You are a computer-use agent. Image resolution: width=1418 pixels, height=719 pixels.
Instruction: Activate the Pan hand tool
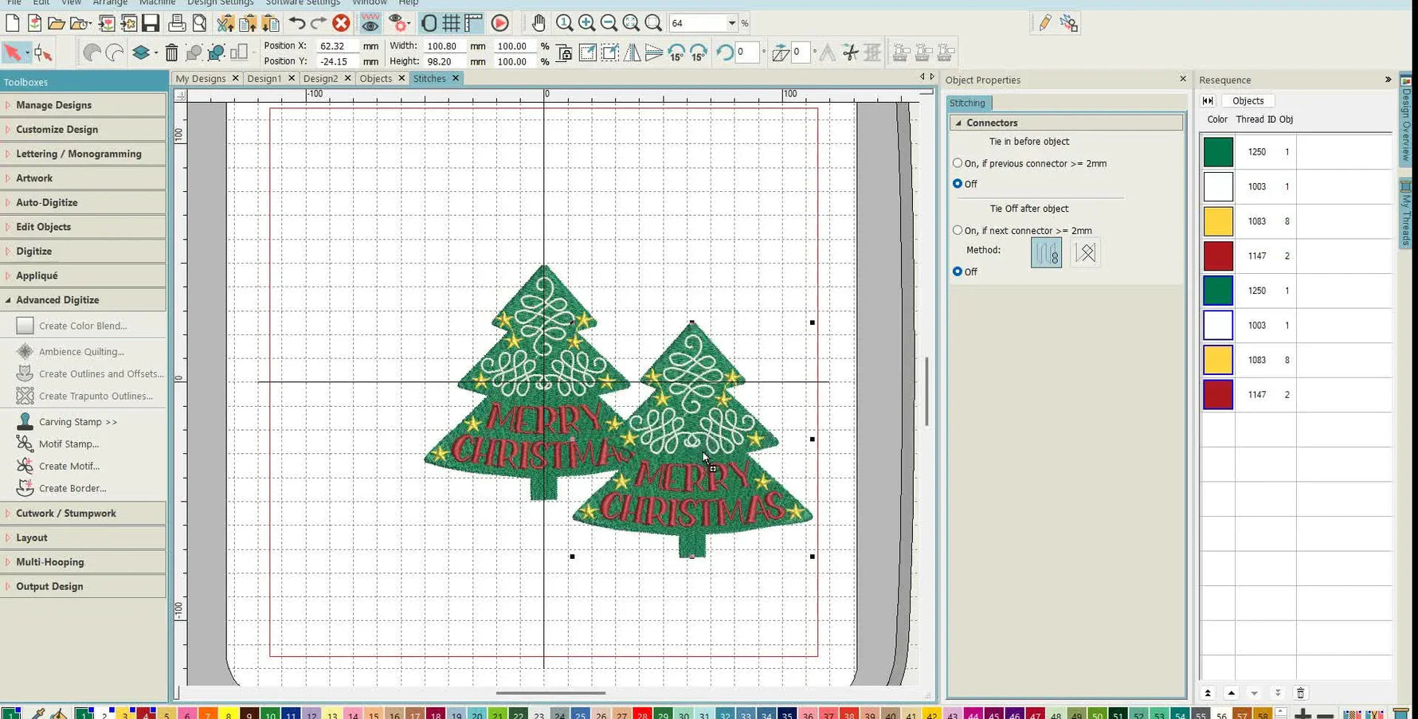539,23
